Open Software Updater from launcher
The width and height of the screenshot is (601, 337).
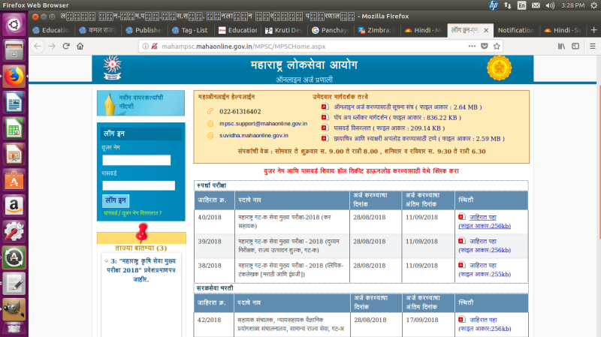point(14,257)
